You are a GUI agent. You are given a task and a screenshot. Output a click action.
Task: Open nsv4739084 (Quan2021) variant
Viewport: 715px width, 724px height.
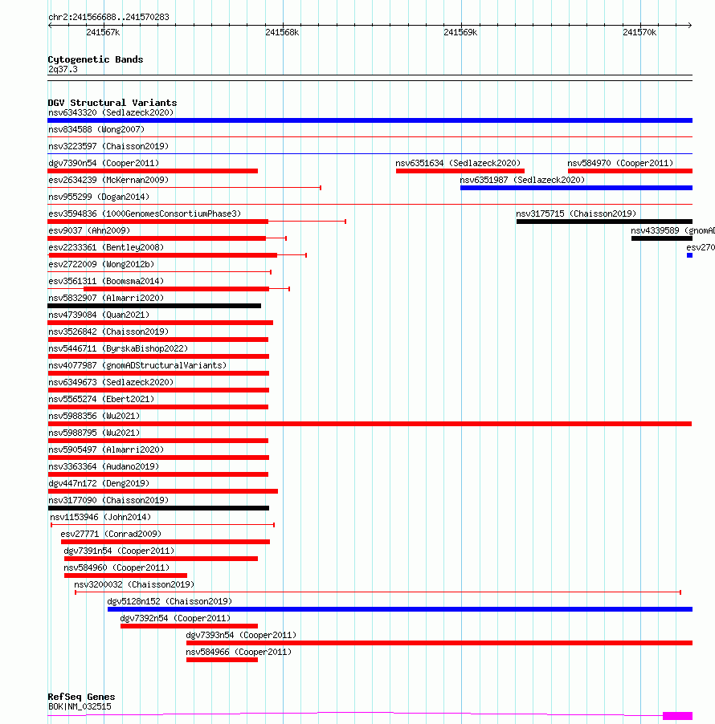point(99,315)
